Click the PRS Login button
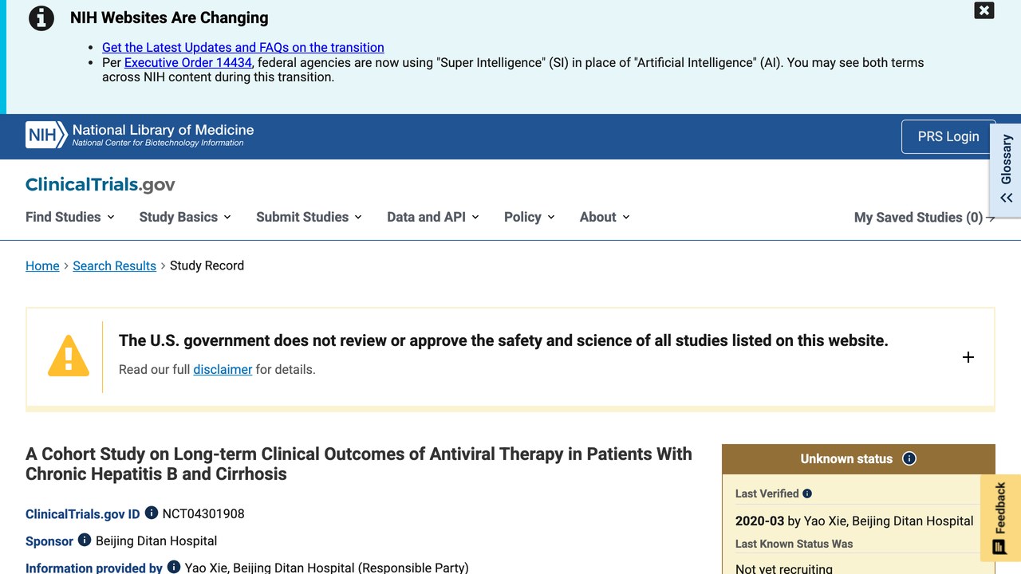This screenshot has height=574, width=1021. (948, 136)
